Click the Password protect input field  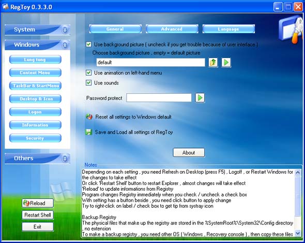[x=159, y=98]
